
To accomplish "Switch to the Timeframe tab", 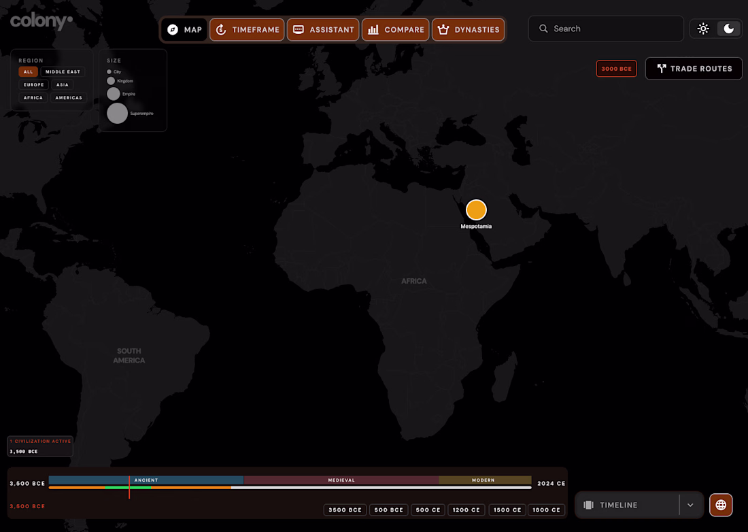I will (x=247, y=29).
